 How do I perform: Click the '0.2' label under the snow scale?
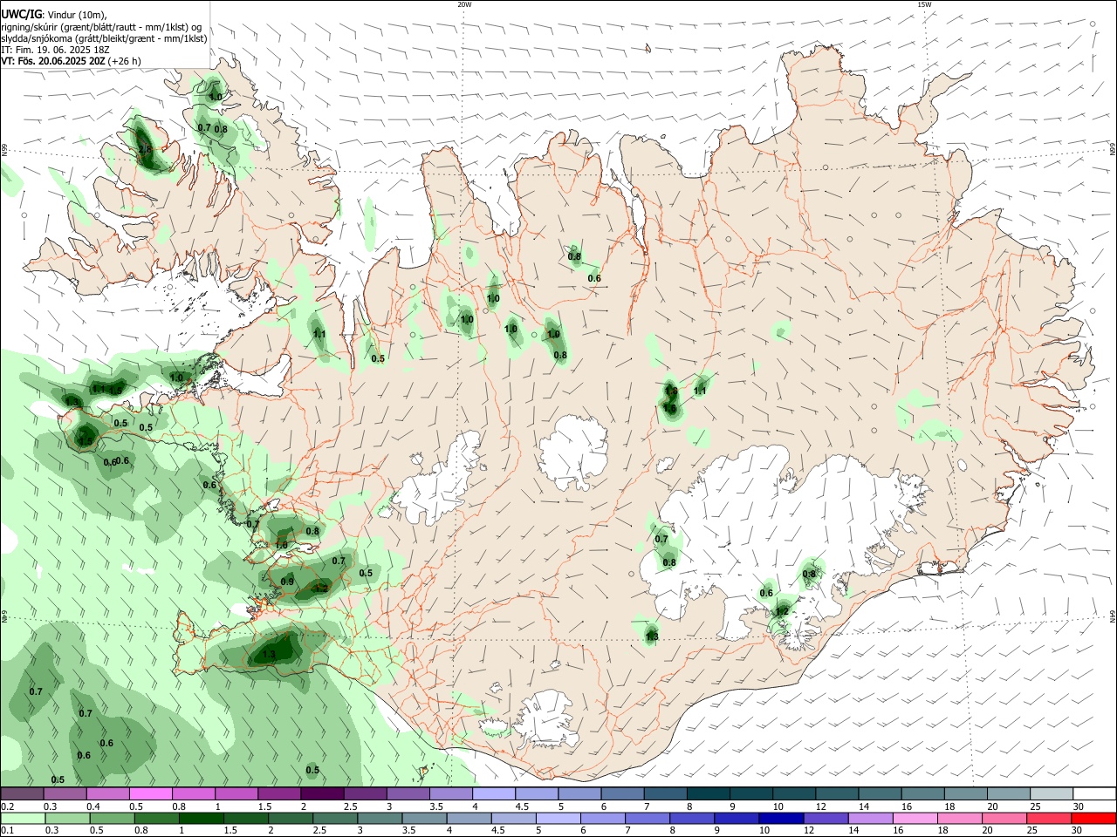tap(7, 806)
